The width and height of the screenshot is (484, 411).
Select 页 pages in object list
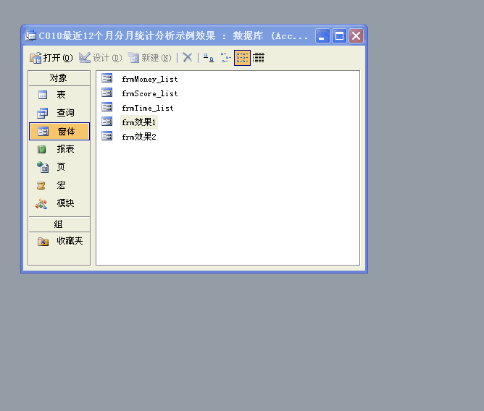click(59, 167)
